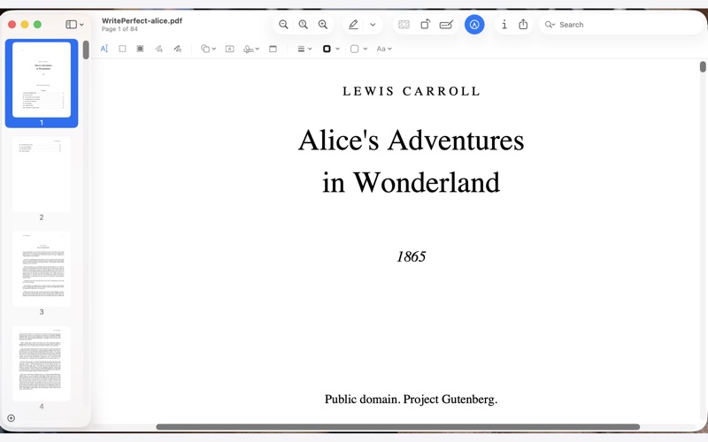This screenshot has height=442, width=708.
Task: Minimize the Preview window
Action: (25, 25)
